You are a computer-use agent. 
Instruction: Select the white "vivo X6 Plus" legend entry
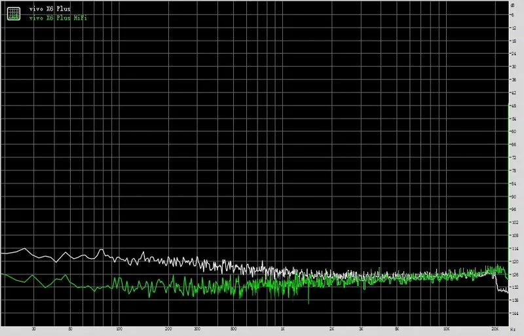click(50, 9)
